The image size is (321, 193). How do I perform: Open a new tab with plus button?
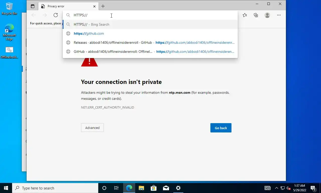click(103, 6)
